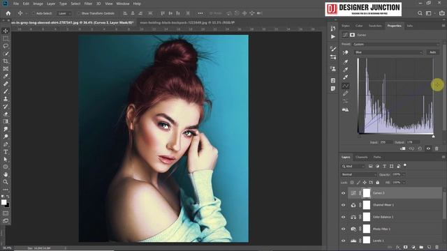The height and width of the screenshot is (251, 447).
Task: Switch to the man-holding-black-backpack document tab
Action: tap(187, 22)
